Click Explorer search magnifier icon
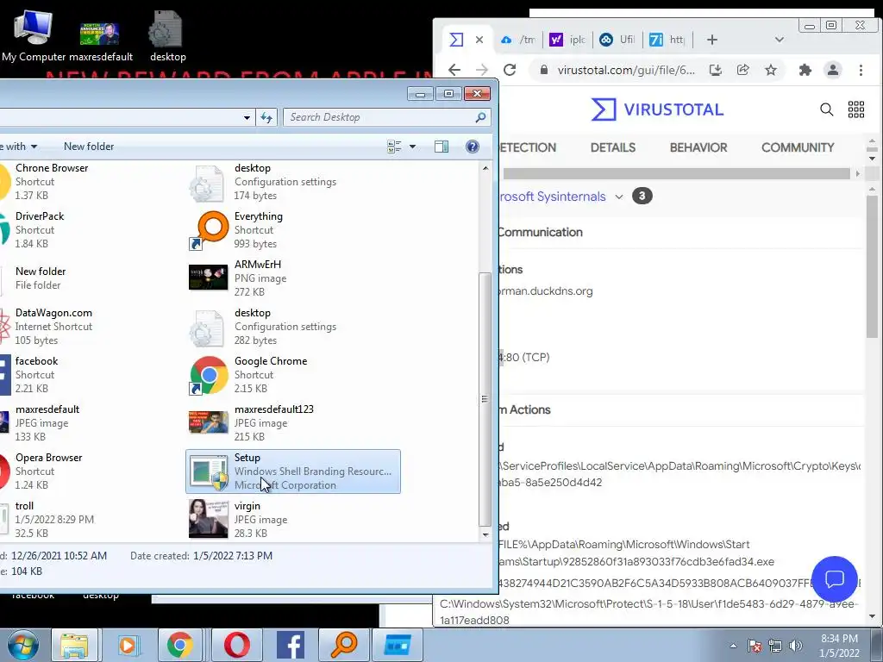Image resolution: width=883 pixels, height=662 pixels. 480,117
